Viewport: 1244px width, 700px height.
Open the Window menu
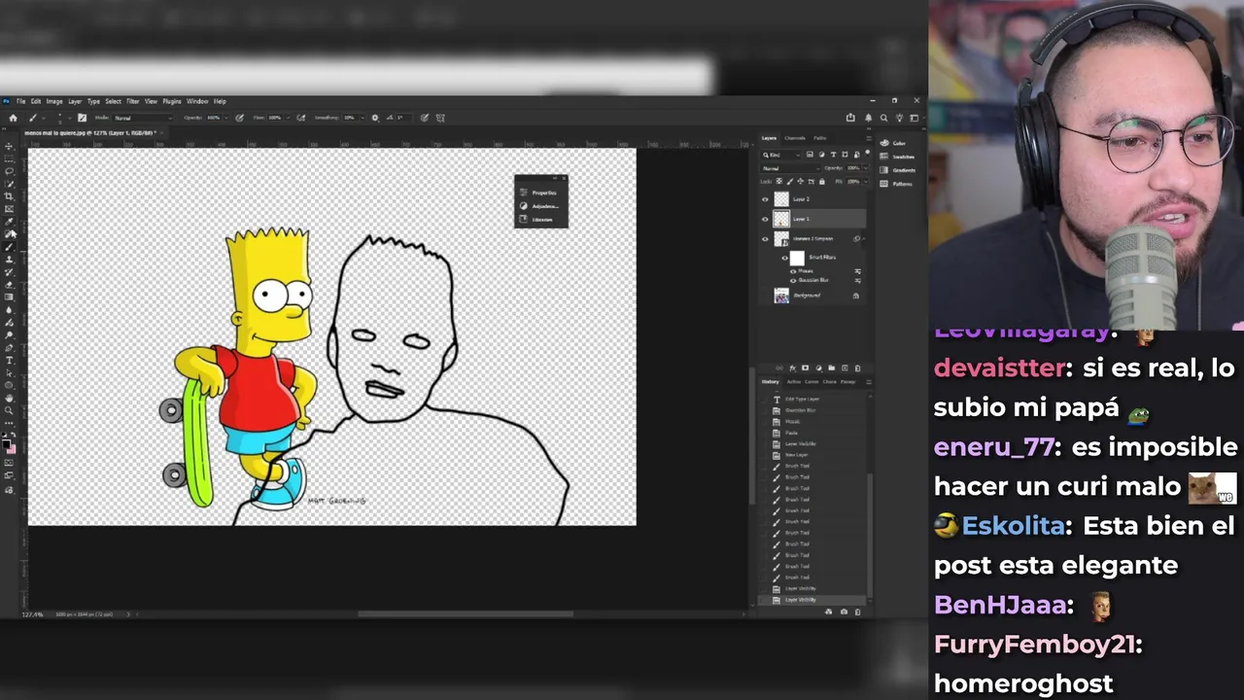[197, 101]
